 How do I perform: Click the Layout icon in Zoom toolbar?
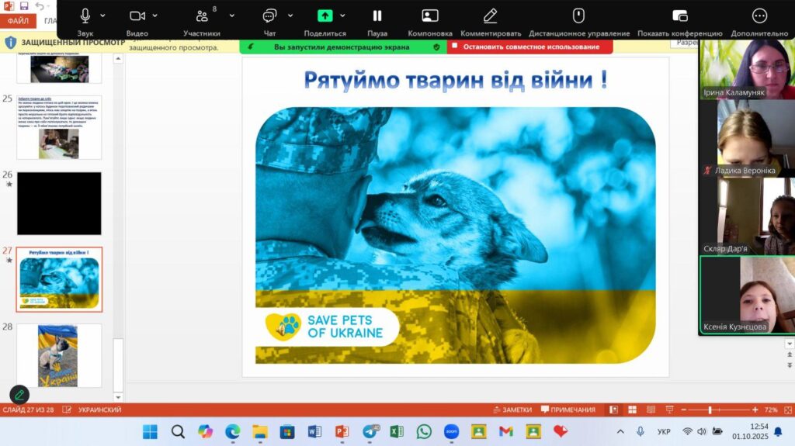pyautogui.click(x=429, y=16)
